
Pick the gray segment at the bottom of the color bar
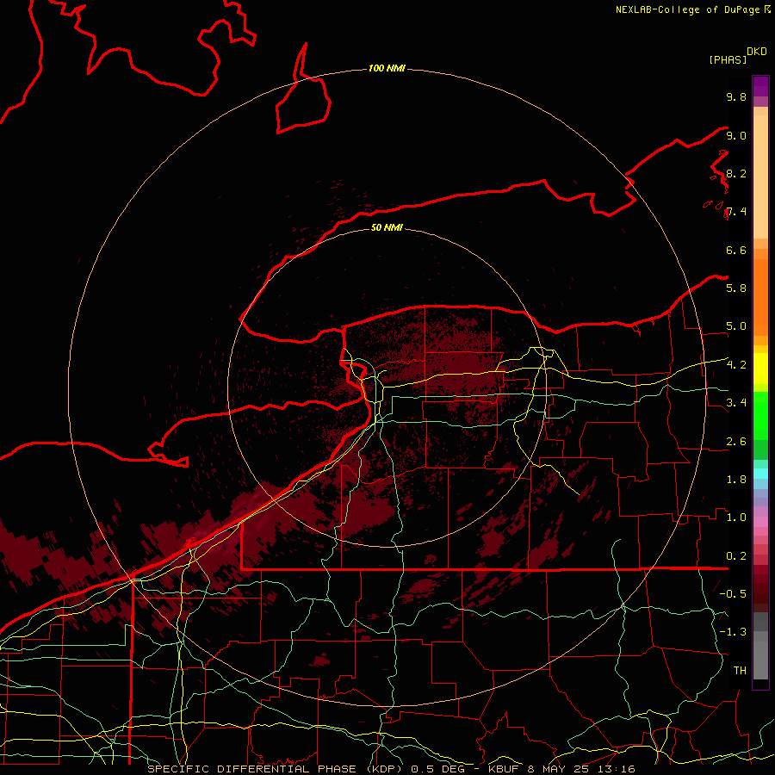click(x=760, y=660)
